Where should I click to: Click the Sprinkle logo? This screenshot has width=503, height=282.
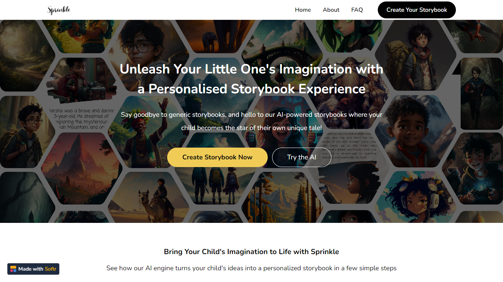(x=59, y=10)
